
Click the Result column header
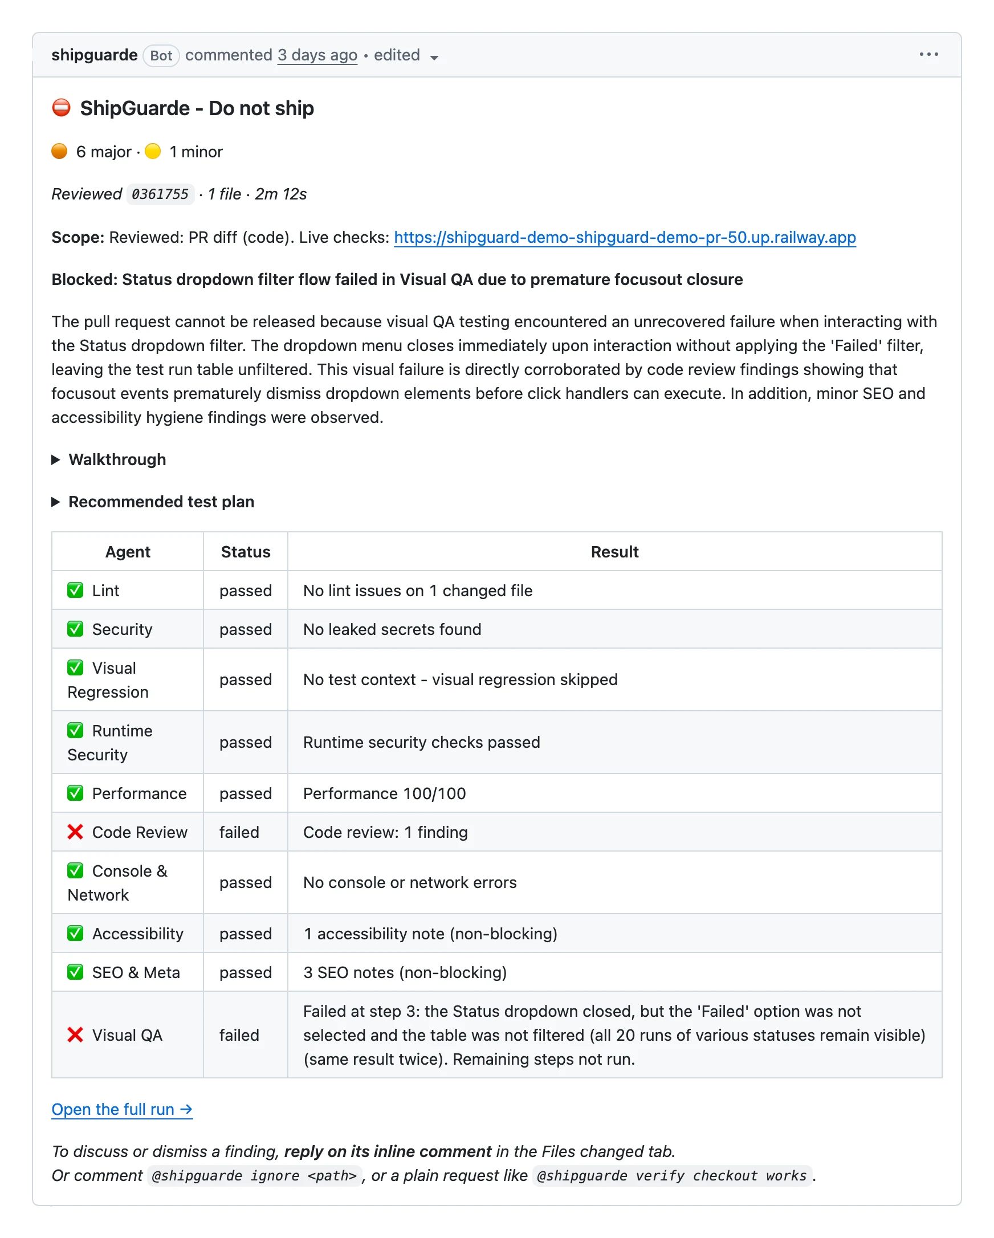614,551
